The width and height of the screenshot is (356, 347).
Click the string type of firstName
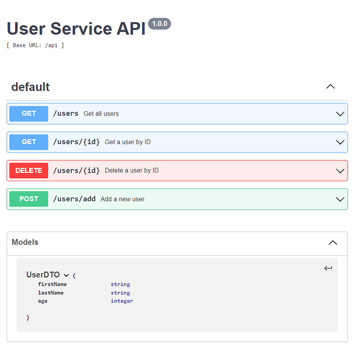coord(120,284)
